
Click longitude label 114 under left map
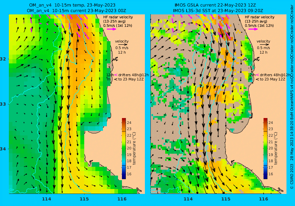47,199
